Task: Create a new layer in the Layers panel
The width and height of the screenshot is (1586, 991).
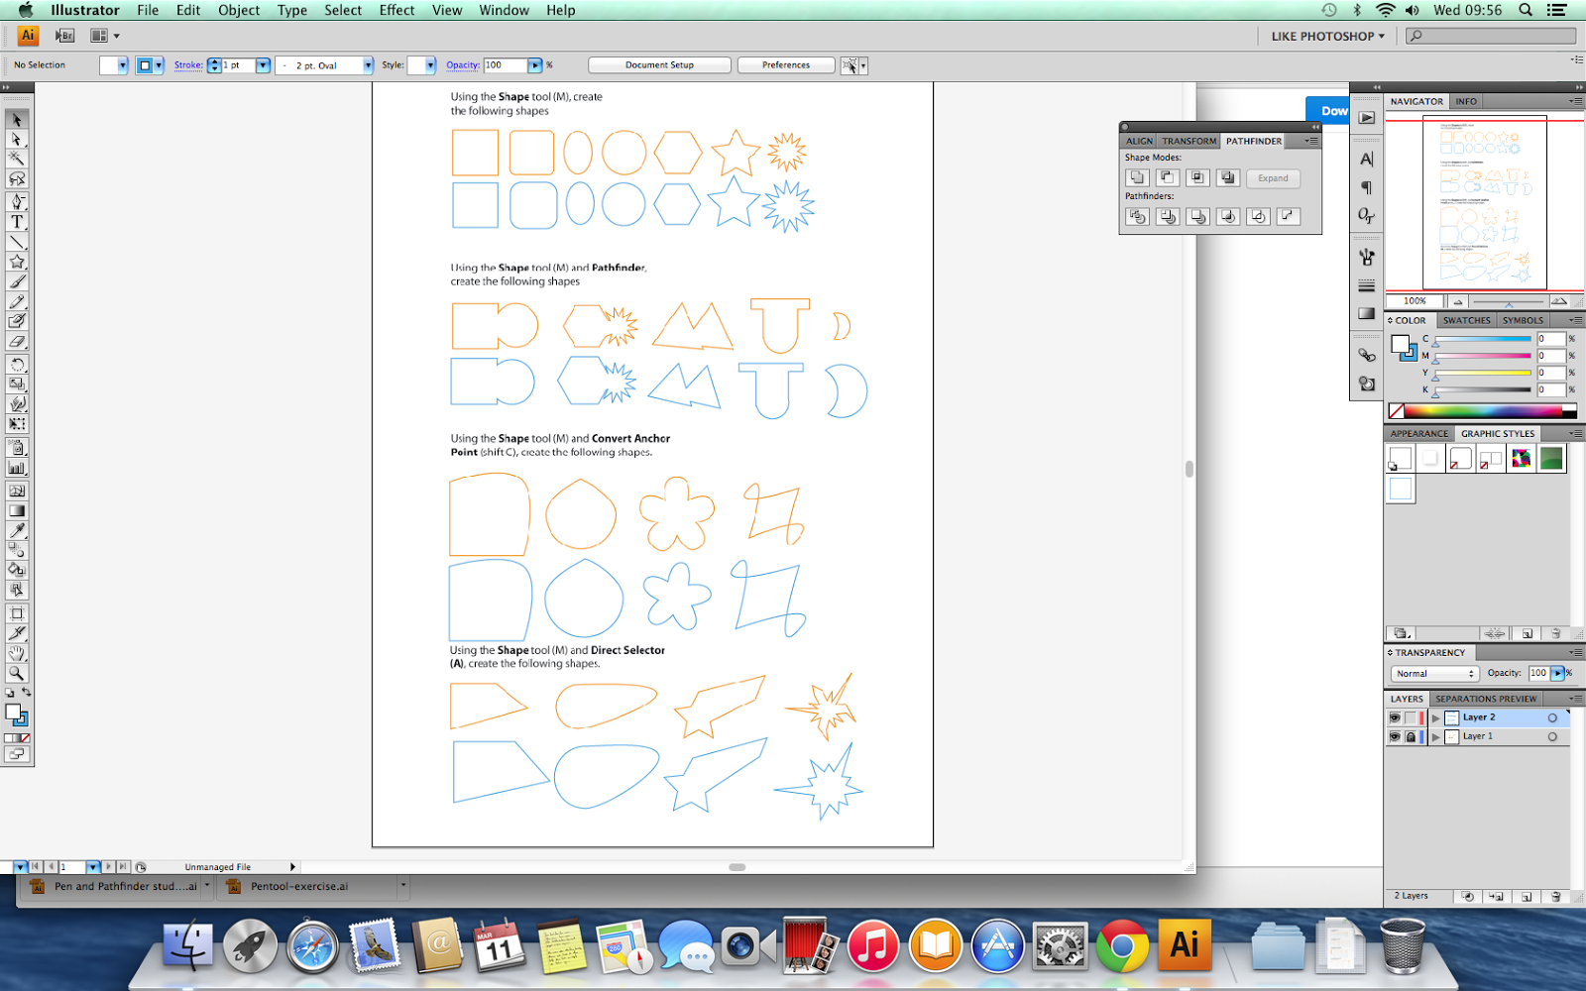Action: coord(1526,896)
